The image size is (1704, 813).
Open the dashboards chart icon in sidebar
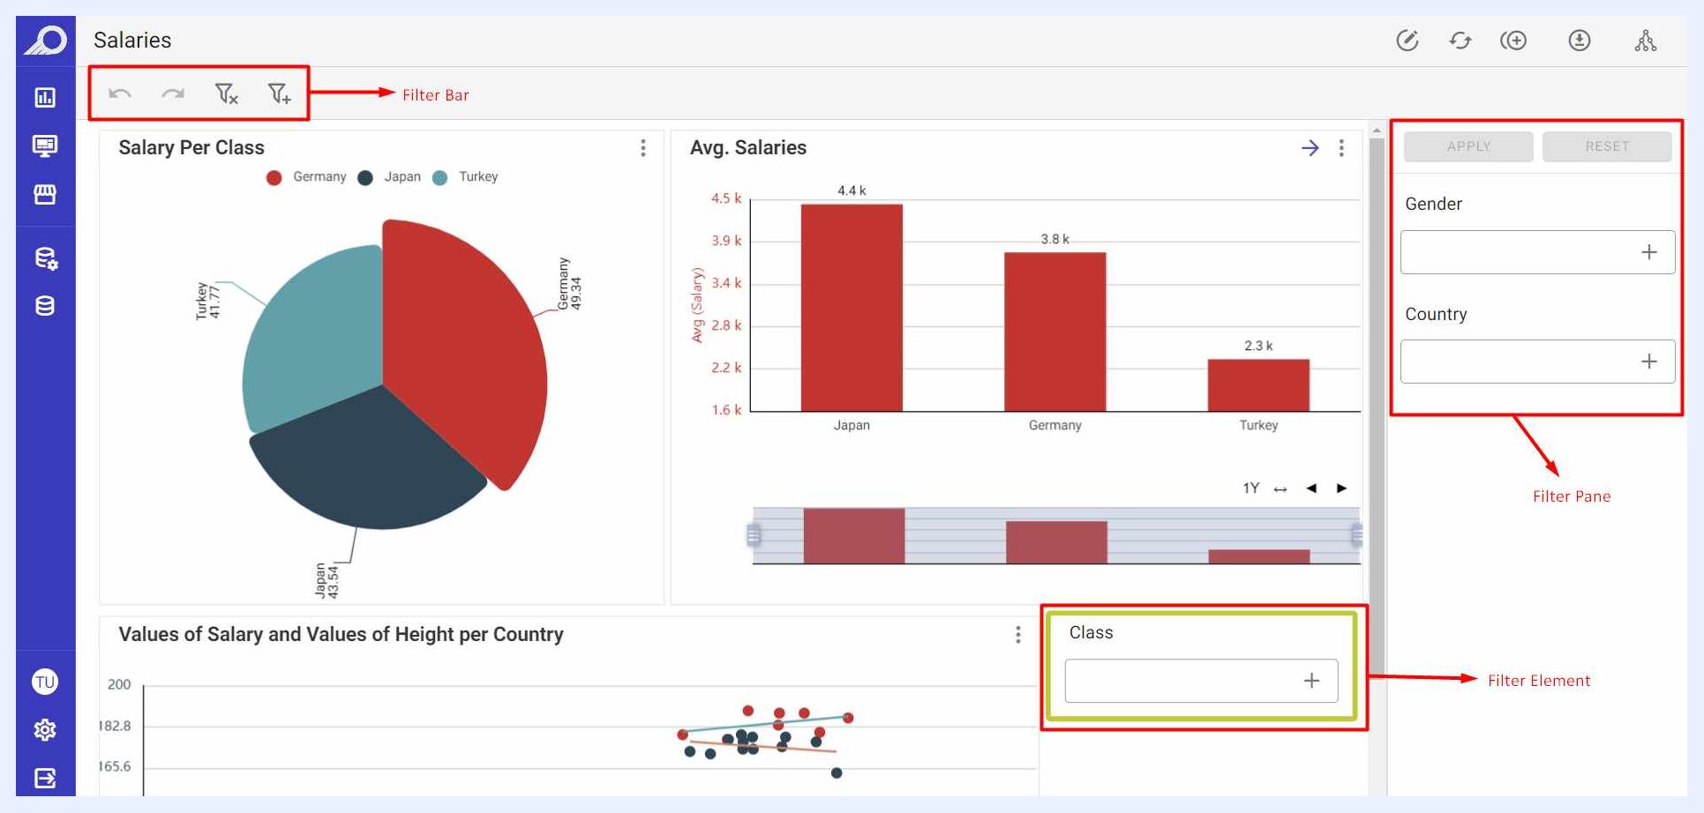45,97
